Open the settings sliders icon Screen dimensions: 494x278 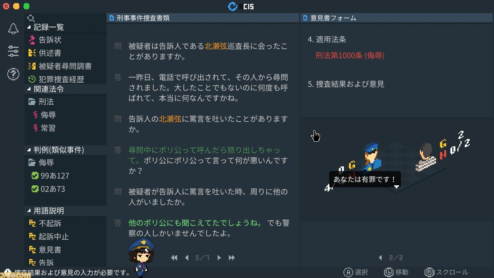13,51
